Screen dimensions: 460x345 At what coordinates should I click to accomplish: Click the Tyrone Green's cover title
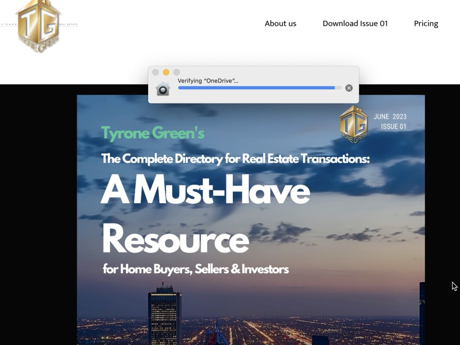click(x=153, y=133)
